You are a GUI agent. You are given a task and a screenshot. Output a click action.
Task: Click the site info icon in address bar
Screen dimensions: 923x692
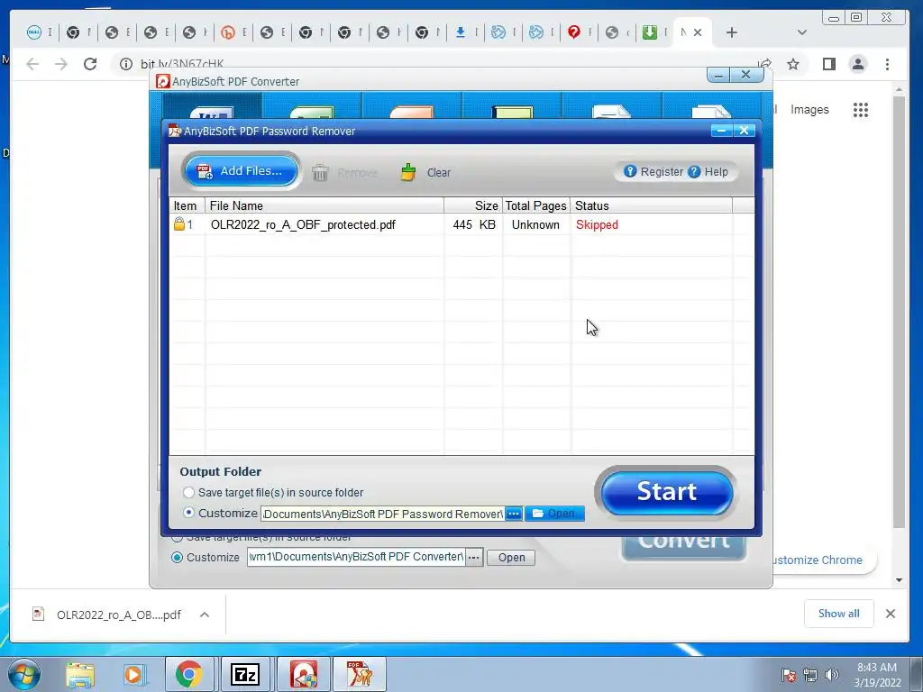click(x=126, y=64)
